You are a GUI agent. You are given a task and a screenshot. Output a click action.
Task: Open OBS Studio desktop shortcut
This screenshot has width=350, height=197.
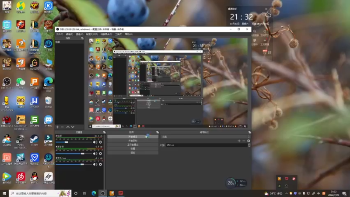pyautogui.click(x=7, y=83)
